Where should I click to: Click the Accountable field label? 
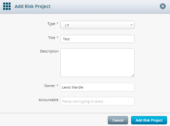pos(49,100)
